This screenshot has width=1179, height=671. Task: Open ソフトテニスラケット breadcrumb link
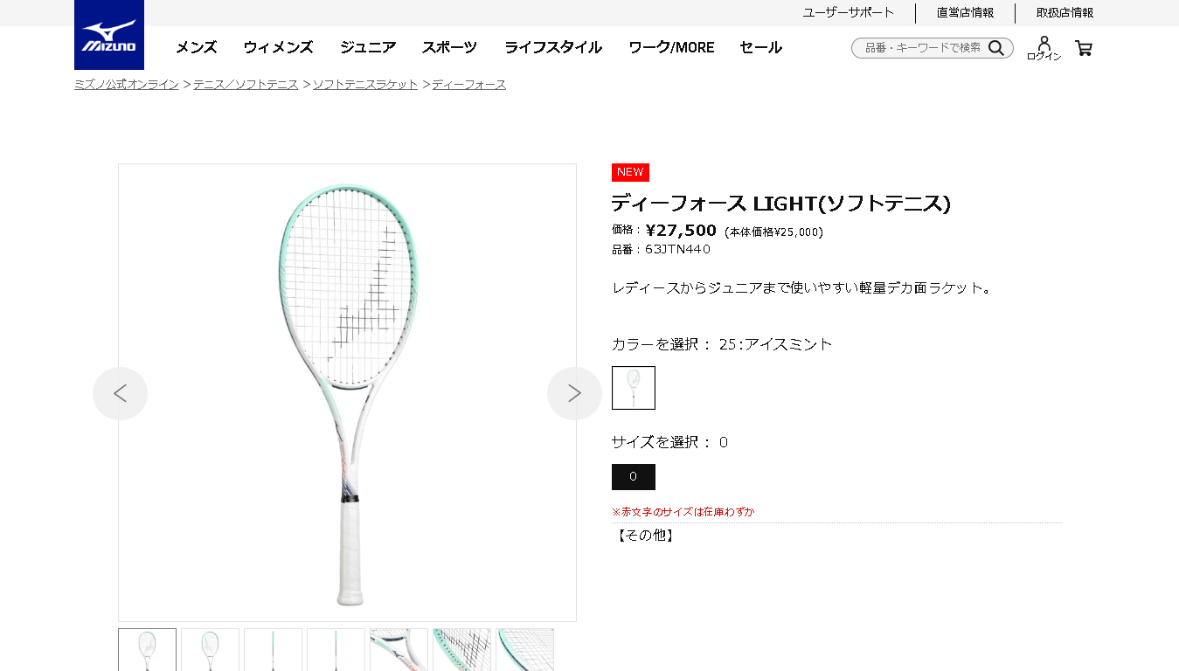coord(364,84)
